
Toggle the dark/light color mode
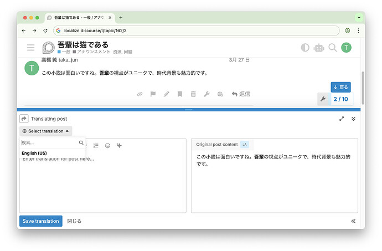305,47
